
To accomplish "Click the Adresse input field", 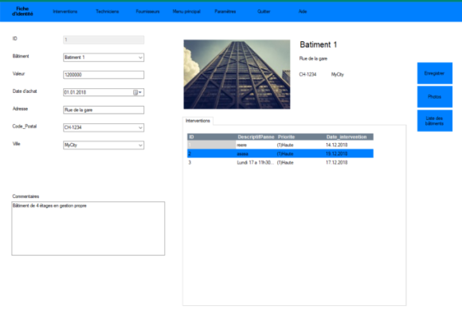I will tap(104, 110).
